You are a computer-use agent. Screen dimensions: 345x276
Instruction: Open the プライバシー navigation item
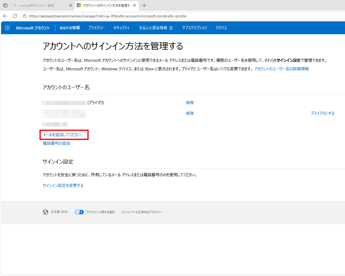click(x=96, y=28)
